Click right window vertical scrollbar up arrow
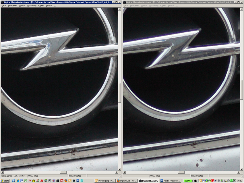This screenshot has width=244, height=183. 241,9
